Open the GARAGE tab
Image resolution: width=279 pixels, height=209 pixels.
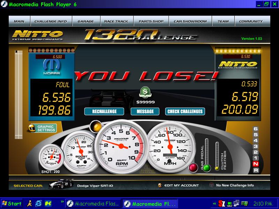[86, 21]
